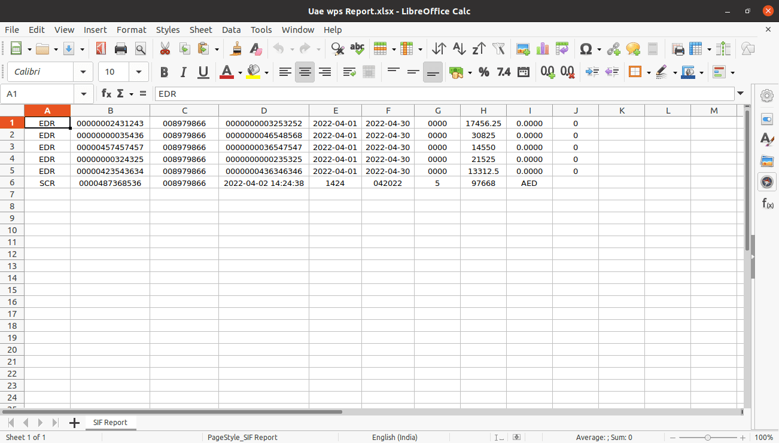The width and height of the screenshot is (779, 443).
Task: Toggle italic formatting
Action: (183, 72)
